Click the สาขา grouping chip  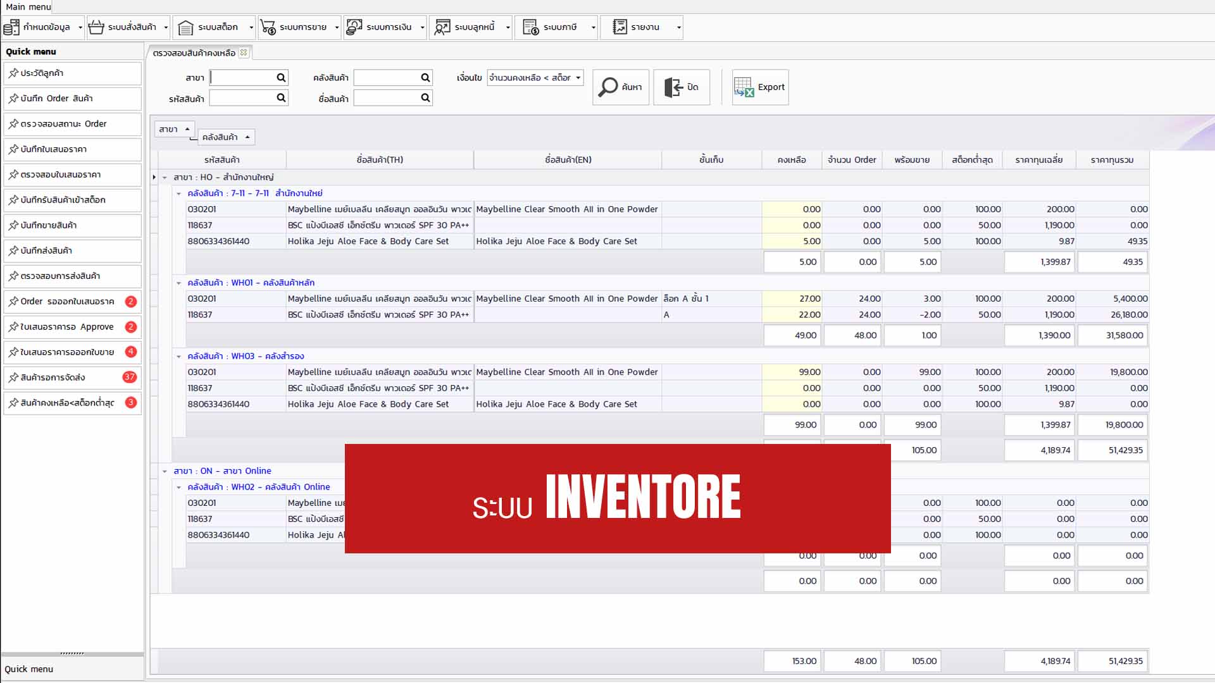click(x=174, y=129)
